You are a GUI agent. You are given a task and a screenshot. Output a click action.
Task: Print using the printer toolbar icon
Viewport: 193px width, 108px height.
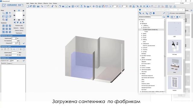[38, 6]
